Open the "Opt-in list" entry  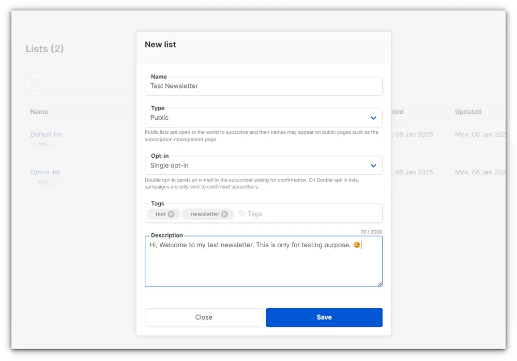tap(45, 172)
